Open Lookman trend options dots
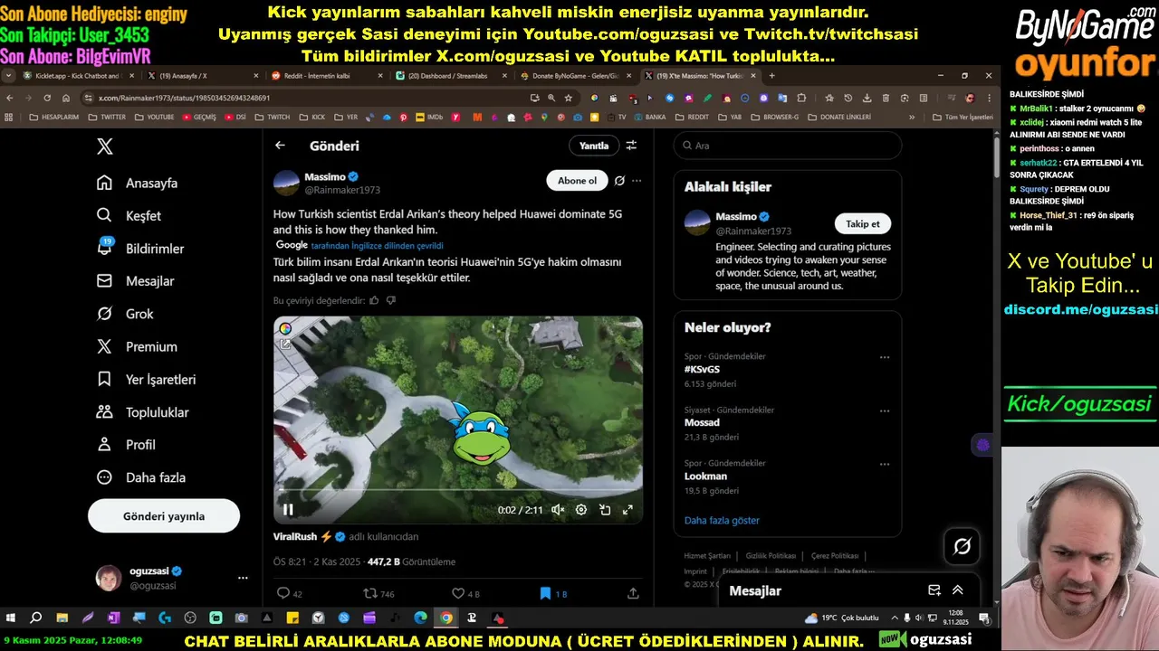This screenshot has width=1159, height=651. pyautogui.click(x=885, y=464)
